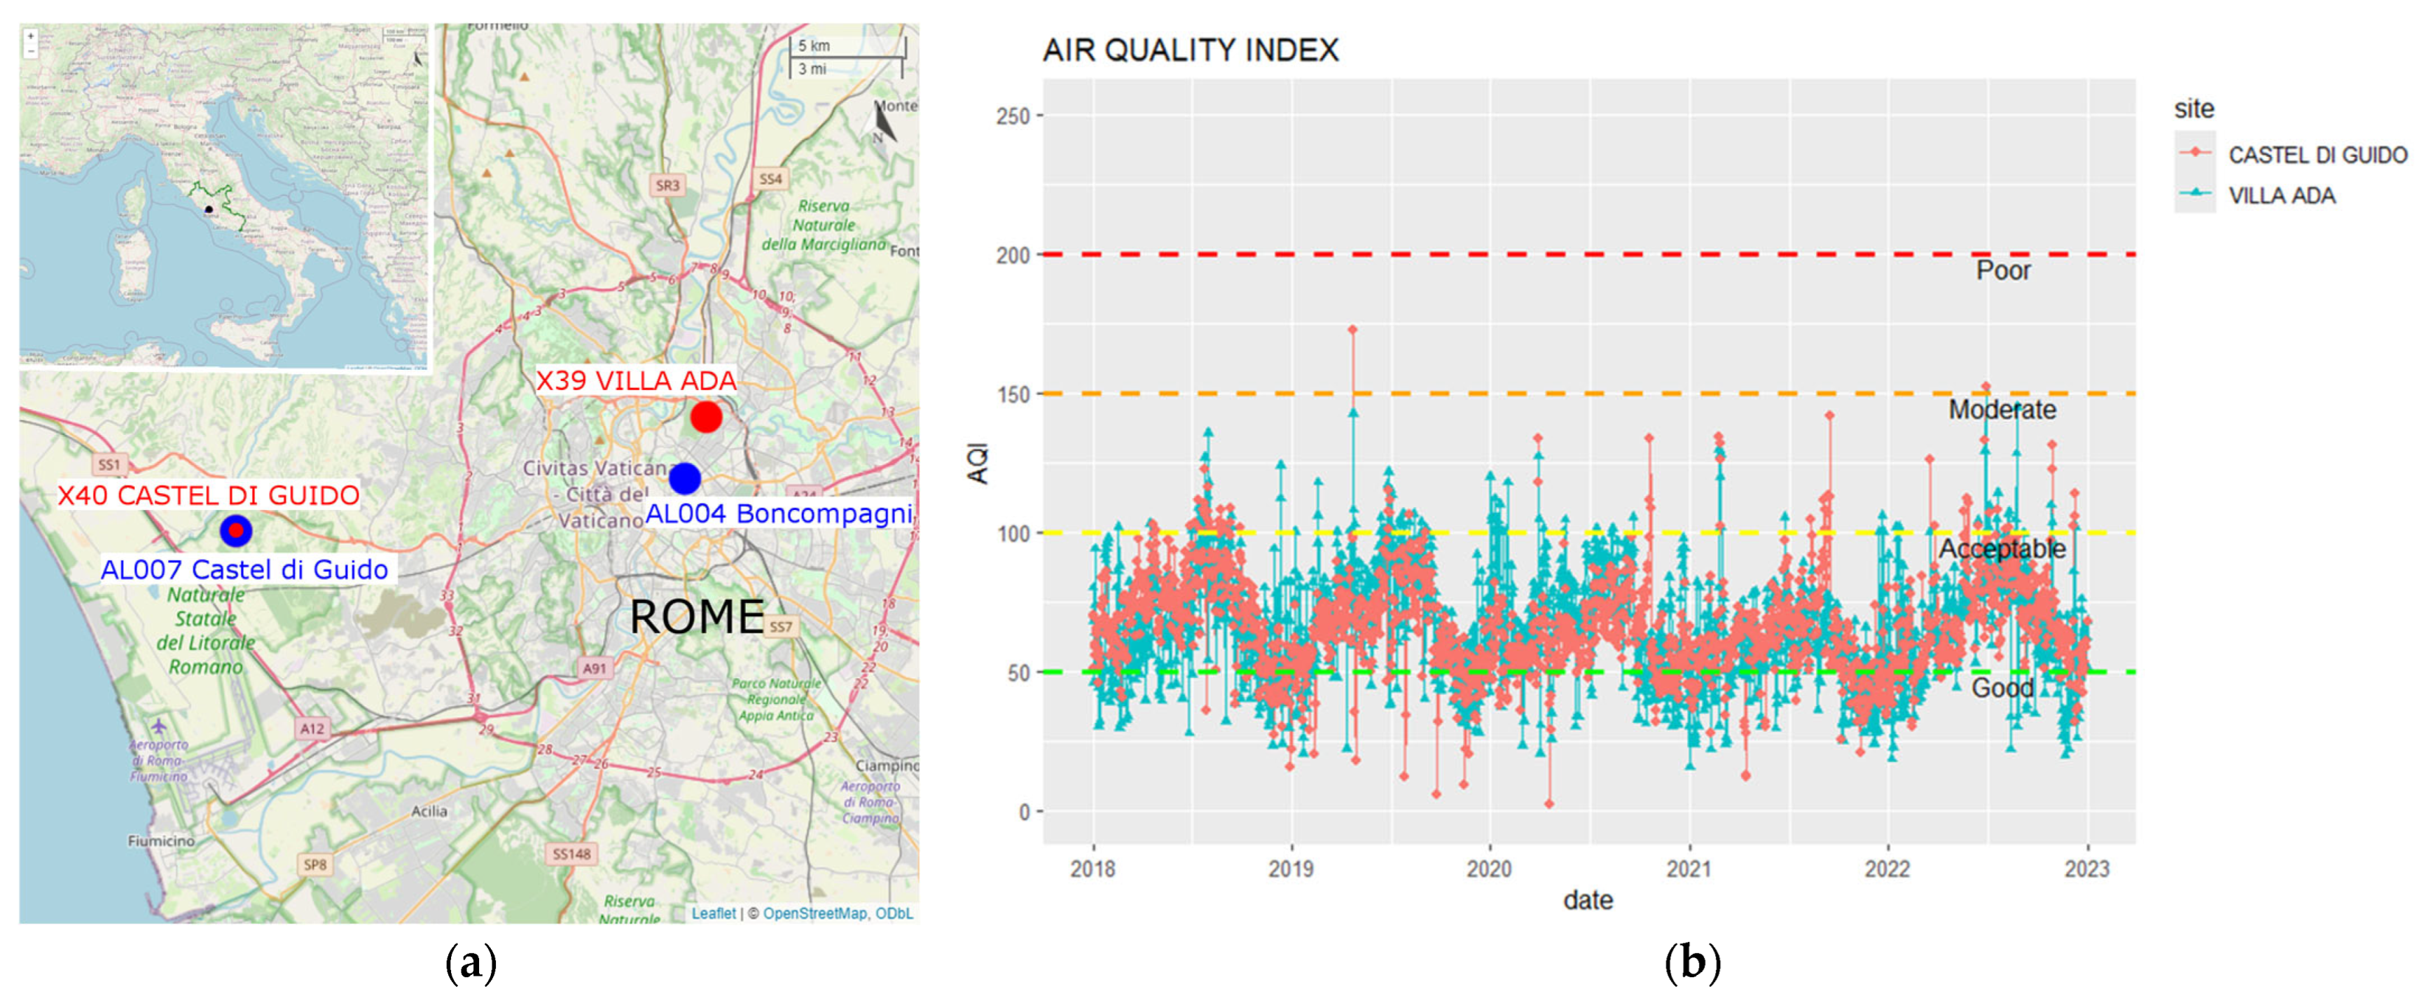This screenshot has height=1003, width=2419.
Task: Click the Naturale Statale del Litorale Romano label
Action: pyautogui.click(x=207, y=631)
